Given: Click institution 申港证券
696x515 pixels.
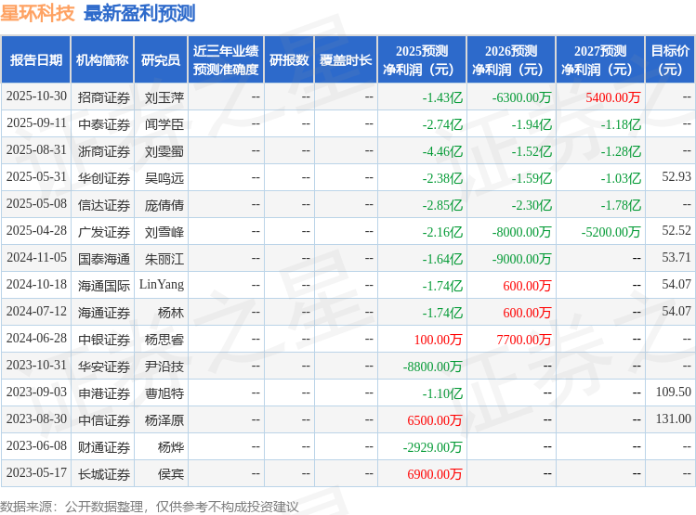Looking at the screenshot, I should click(x=104, y=393).
